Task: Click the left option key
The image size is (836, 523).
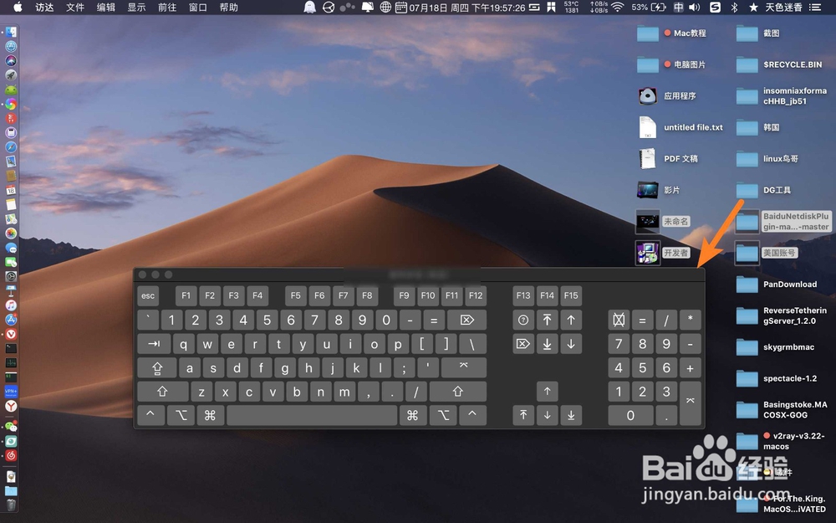Action: point(181,415)
